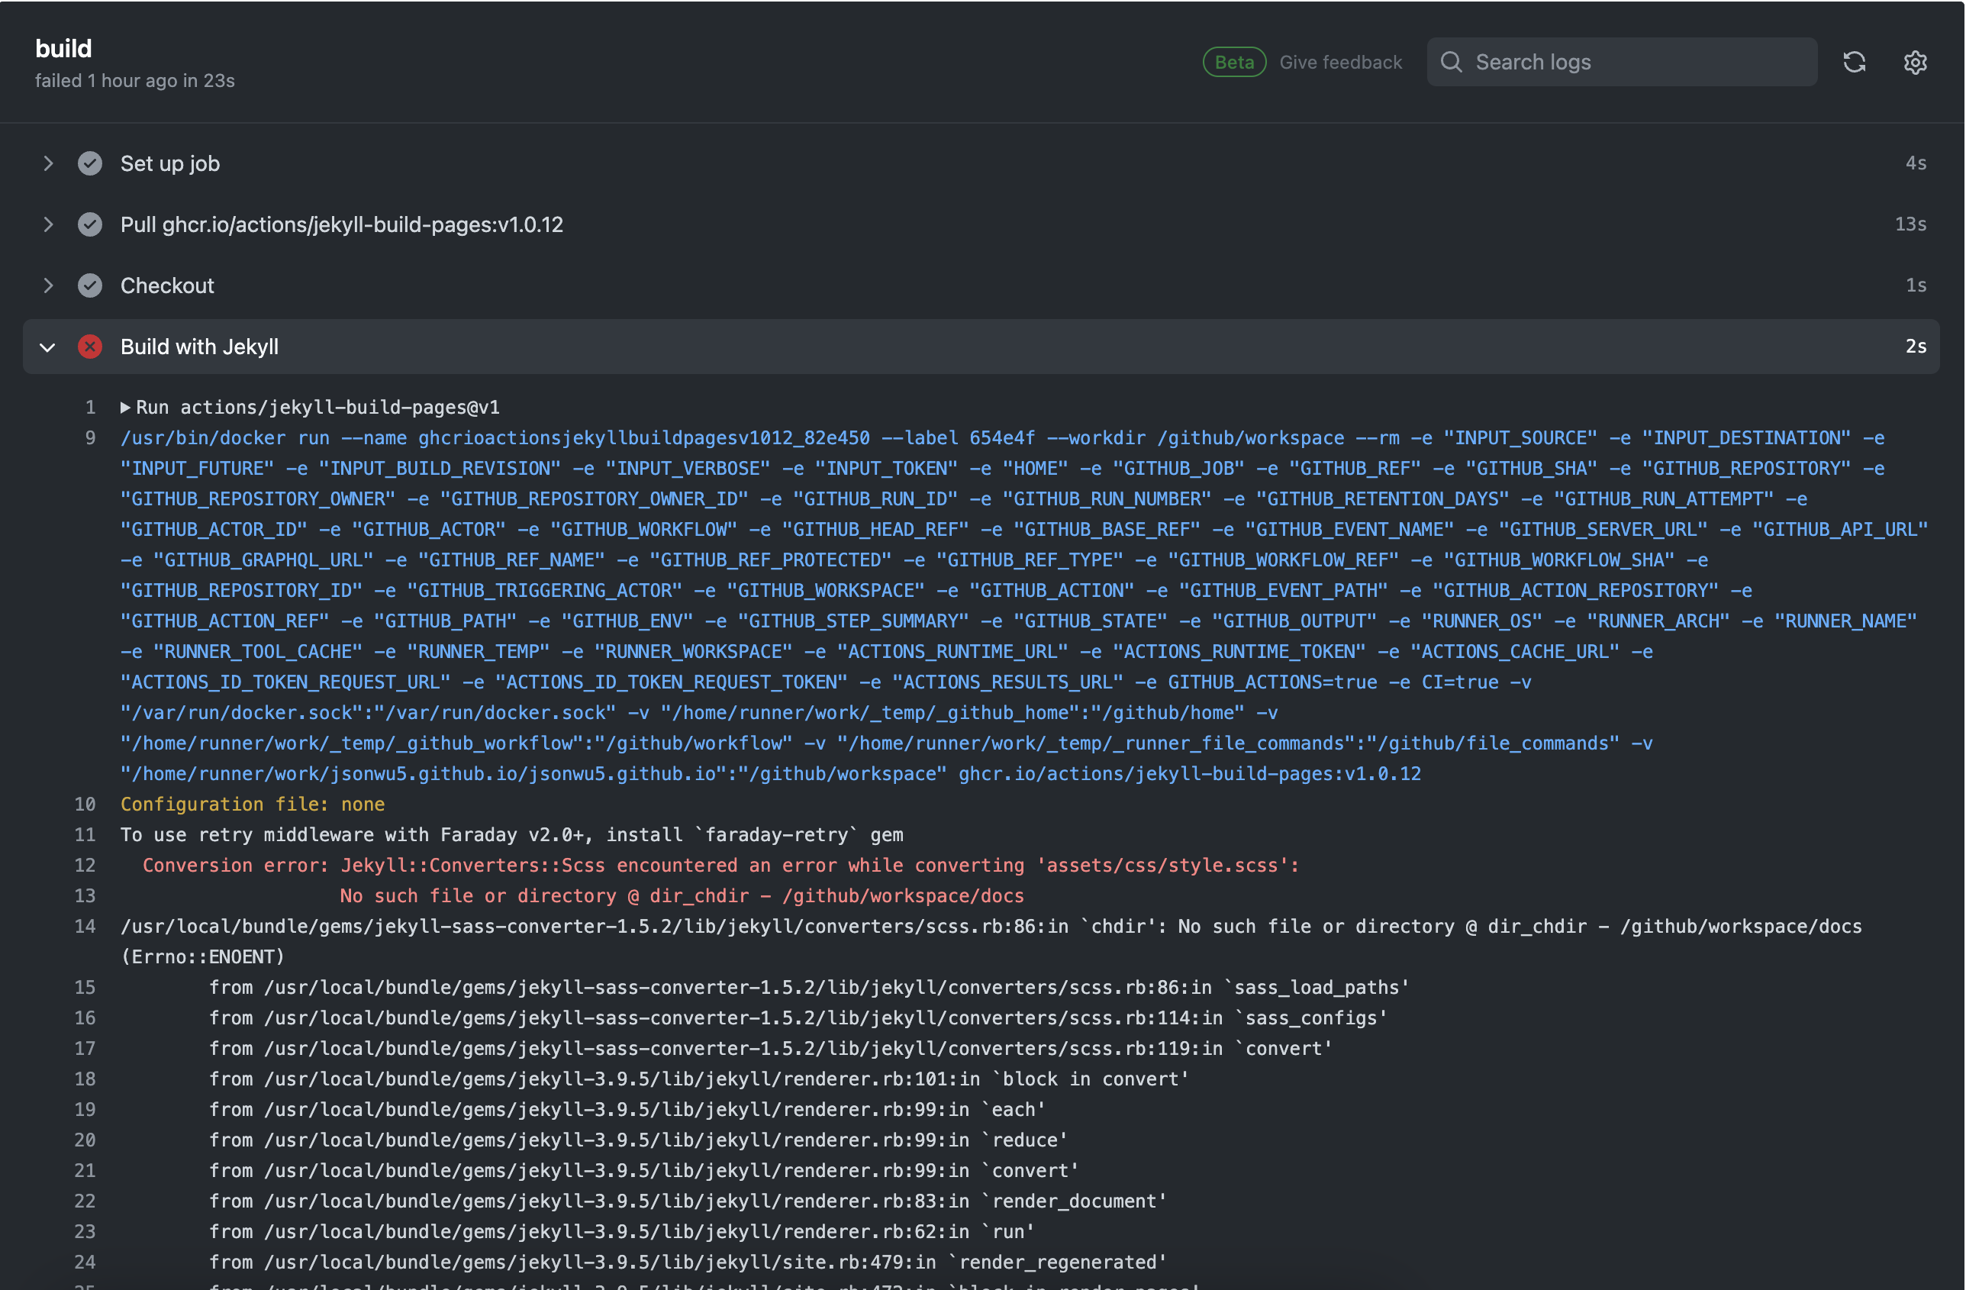1966x1290 pixels.
Task: Click the Build with Jekyll step title
Action: (199, 347)
